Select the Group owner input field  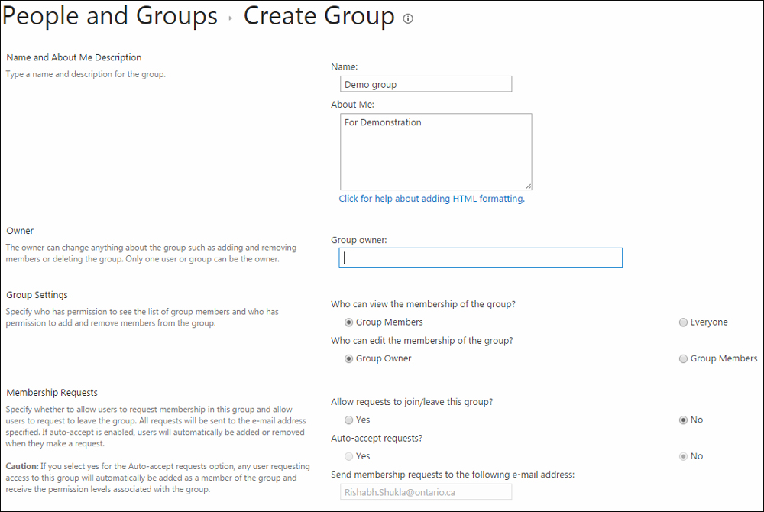click(480, 258)
